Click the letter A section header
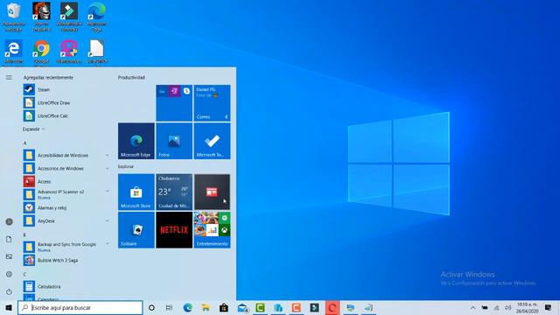This screenshot has width=560, height=315. coord(25,143)
